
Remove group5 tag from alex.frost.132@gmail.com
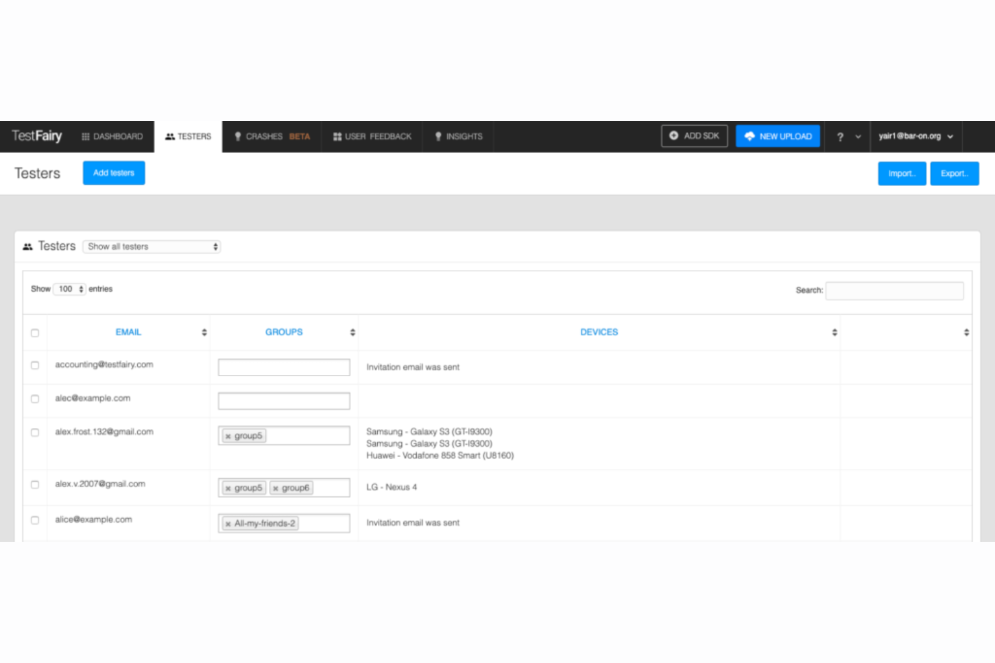(229, 435)
